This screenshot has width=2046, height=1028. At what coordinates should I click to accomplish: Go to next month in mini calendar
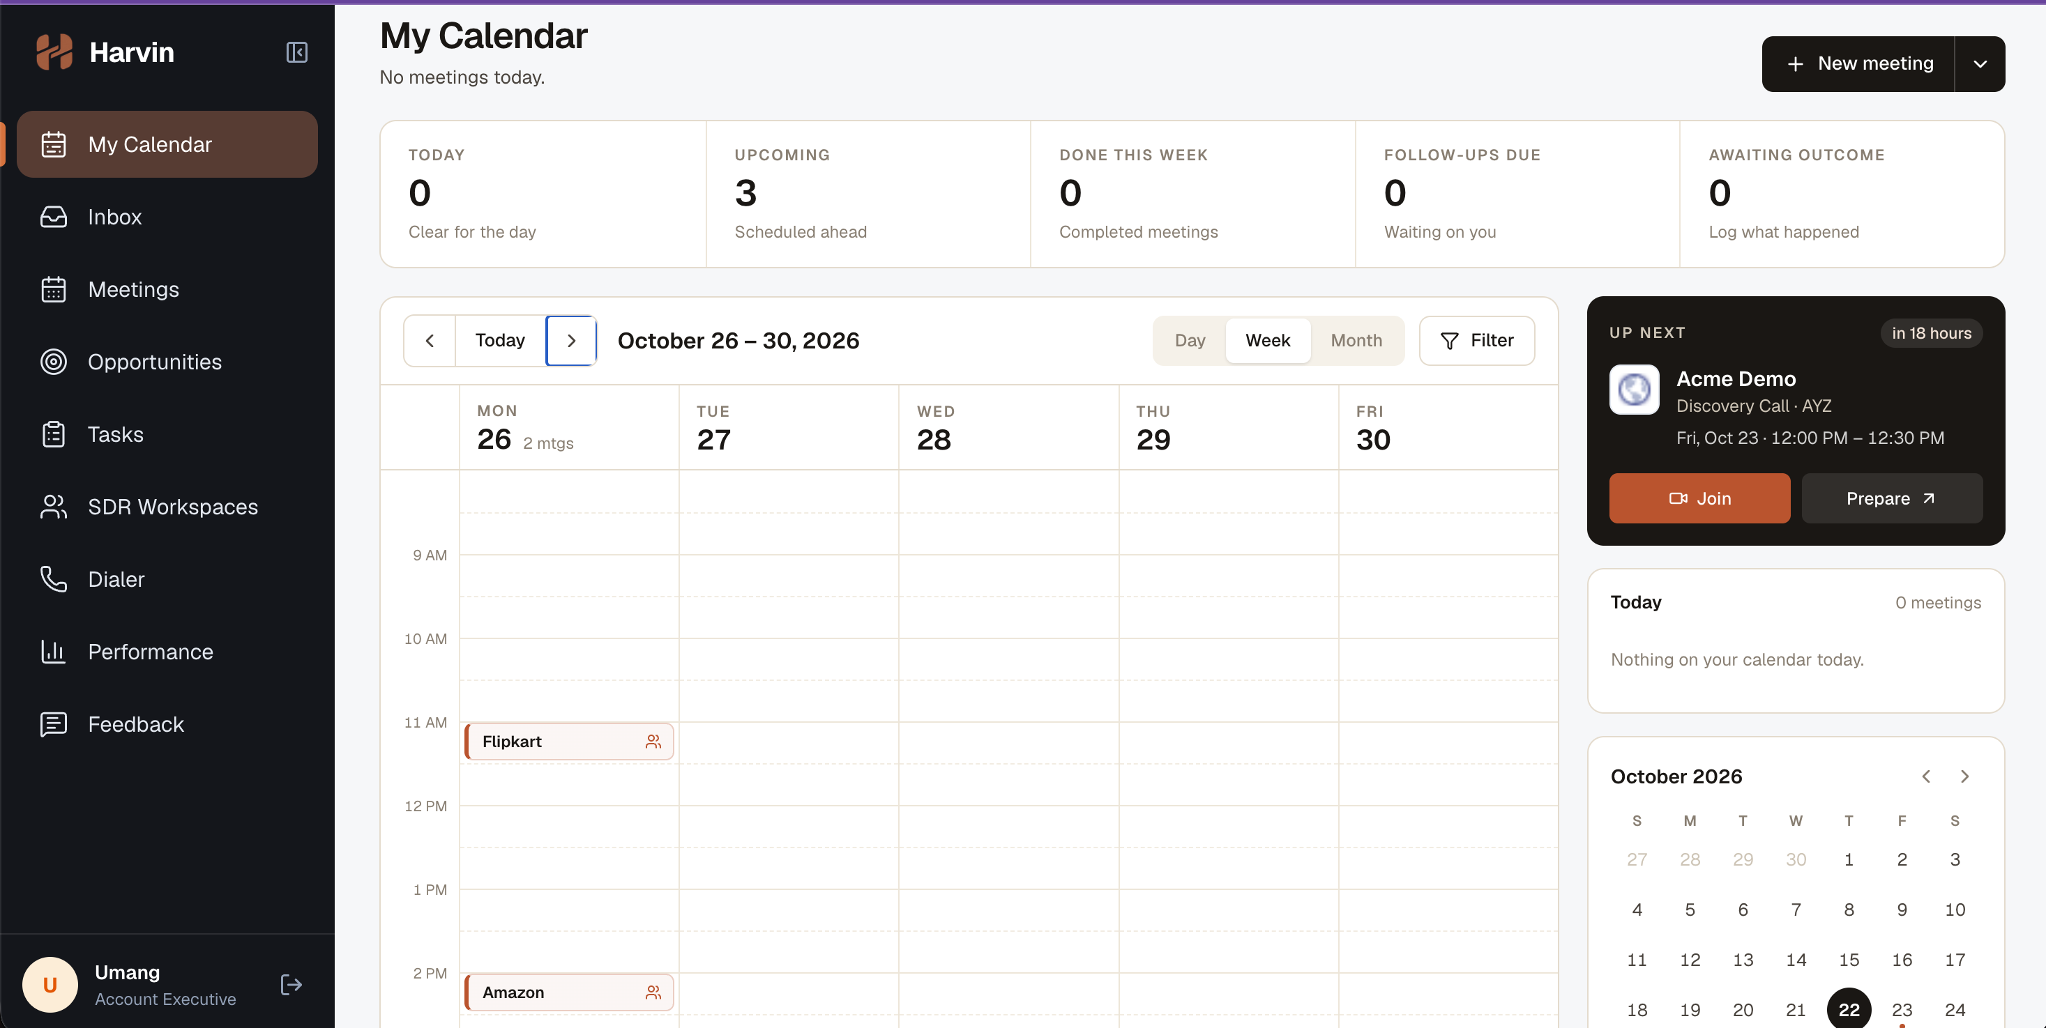pyautogui.click(x=1965, y=776)
